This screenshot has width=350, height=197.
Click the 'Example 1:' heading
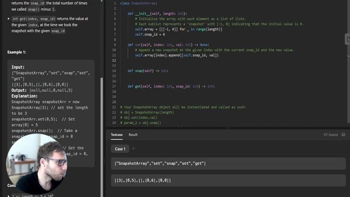pos(17,52)
